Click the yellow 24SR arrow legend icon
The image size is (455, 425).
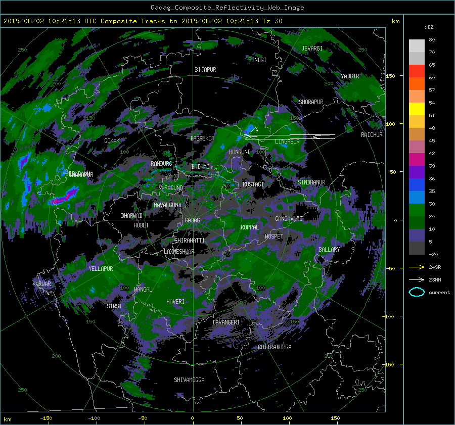coord(417,267)
